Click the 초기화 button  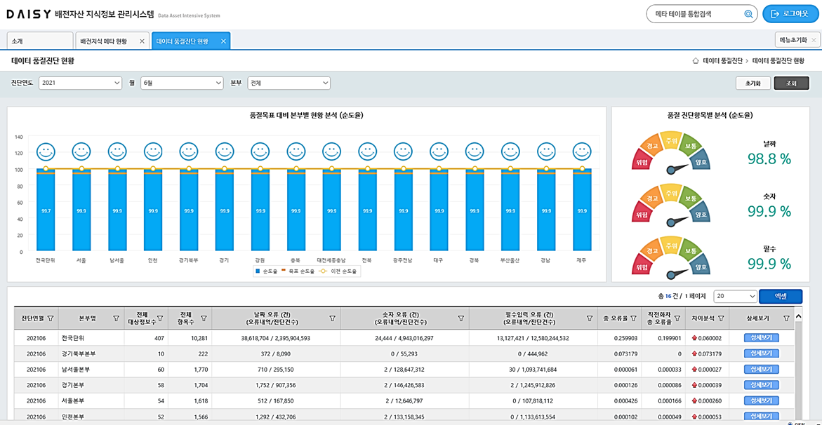click(753, 83)
